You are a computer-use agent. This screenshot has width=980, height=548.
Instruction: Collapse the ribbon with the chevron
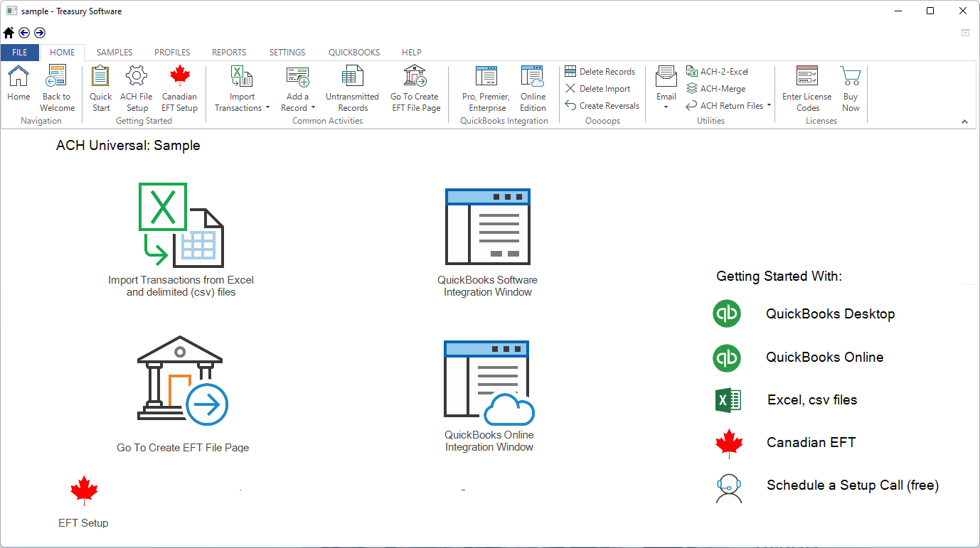tap(965, 122)
